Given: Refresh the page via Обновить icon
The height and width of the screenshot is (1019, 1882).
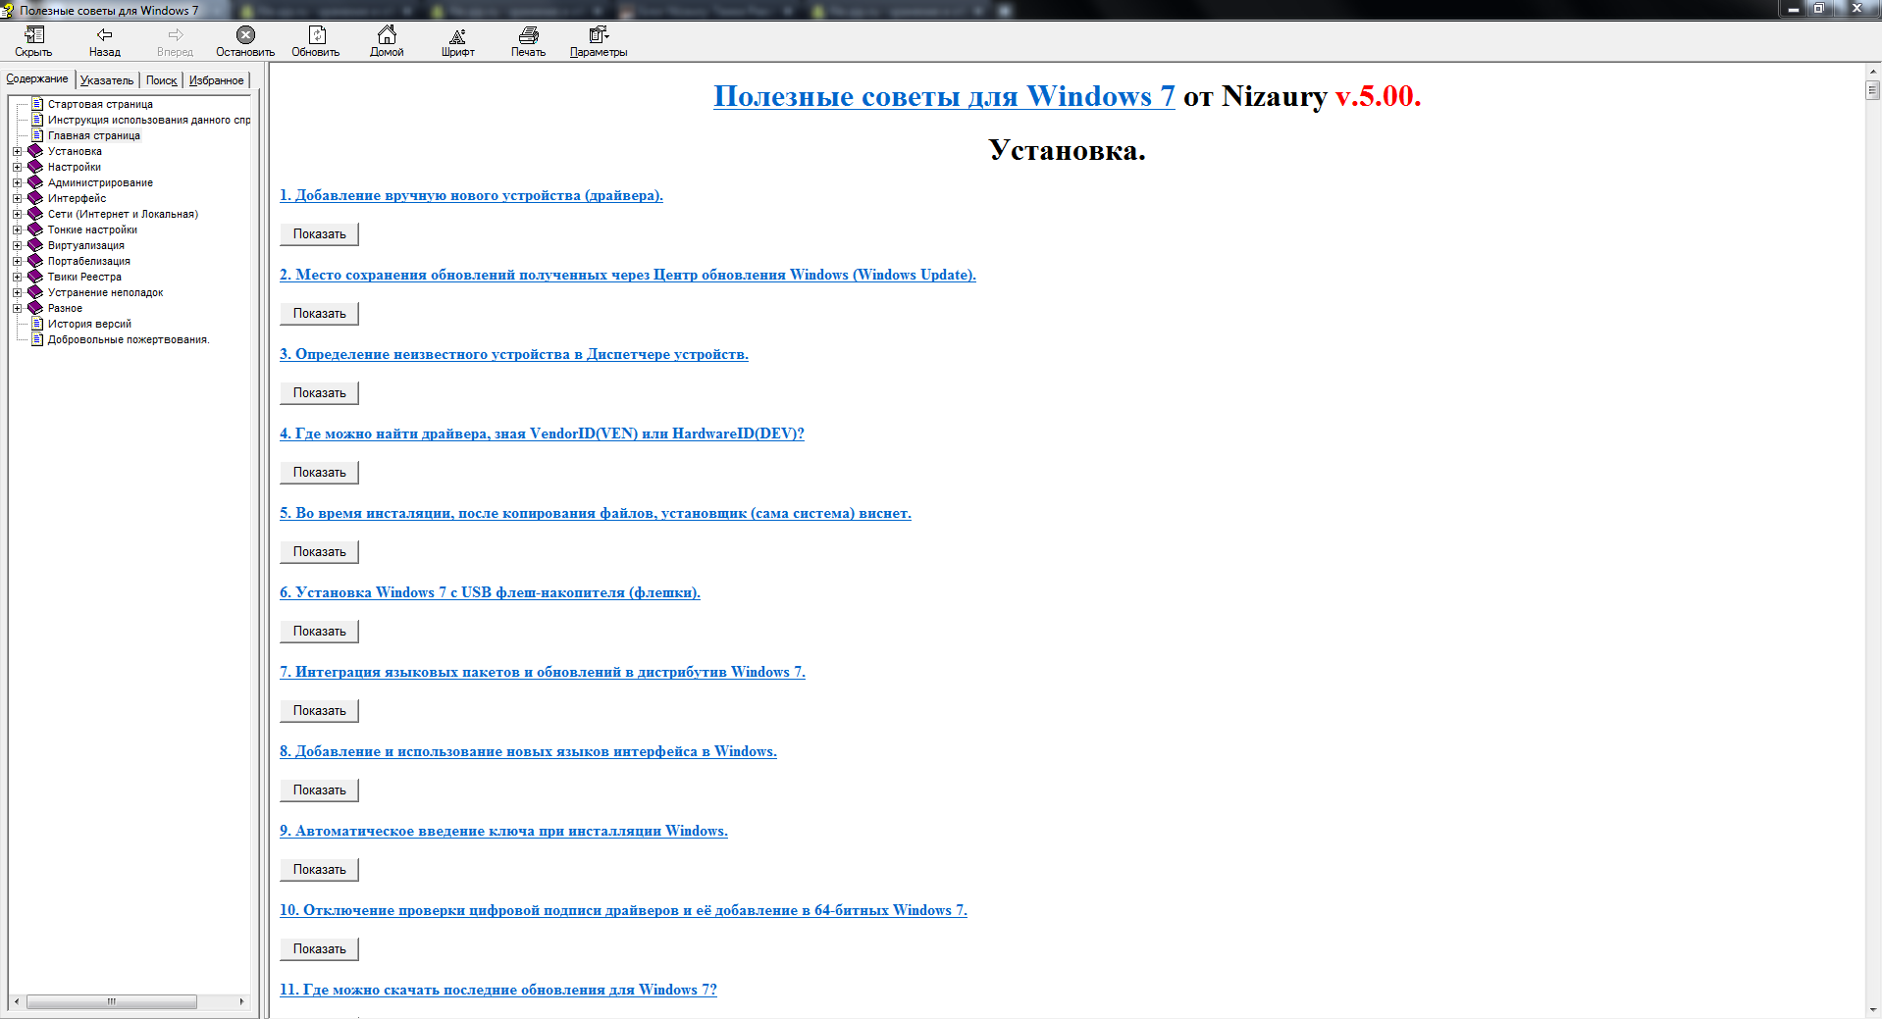Looking at the screenshot, I should pyautogui.click(x=316, y=35).
